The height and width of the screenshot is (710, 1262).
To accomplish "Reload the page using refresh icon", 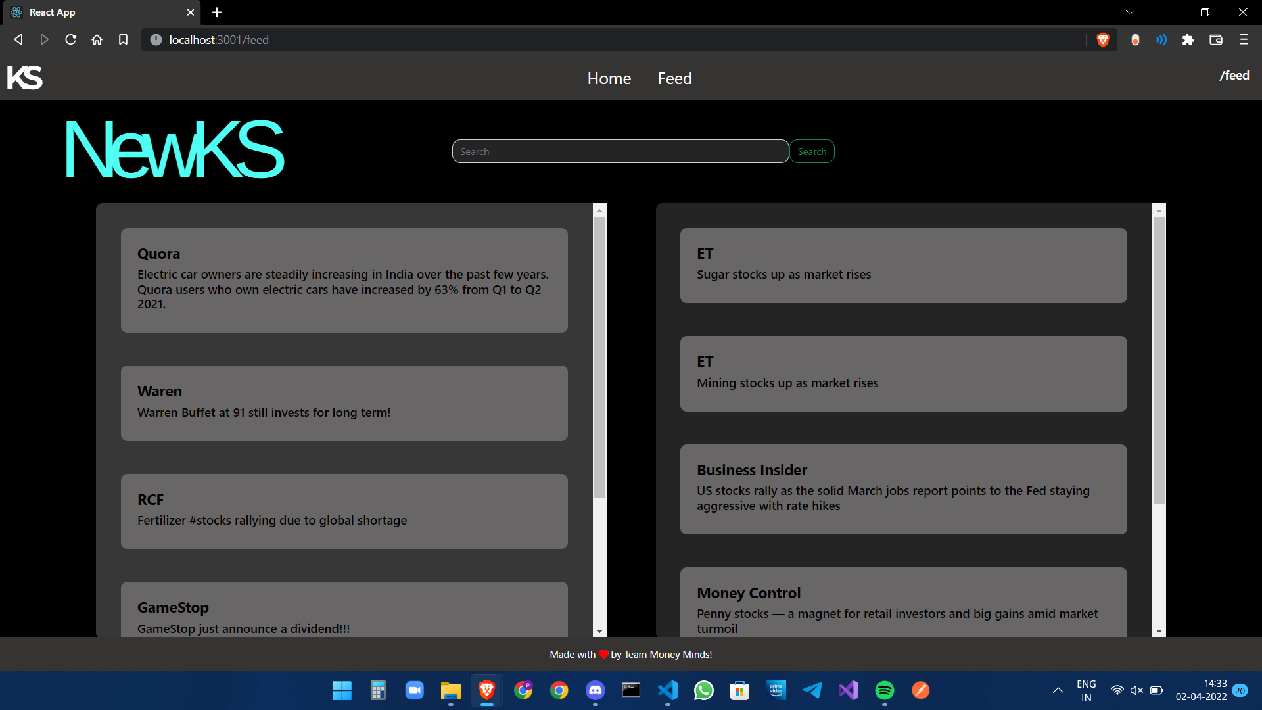I will [x=70, y=40].
